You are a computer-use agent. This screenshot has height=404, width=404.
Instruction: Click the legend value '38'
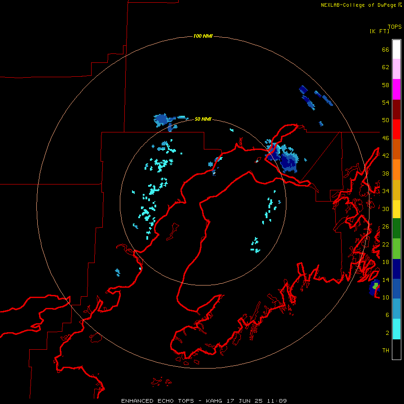[386, 173]
